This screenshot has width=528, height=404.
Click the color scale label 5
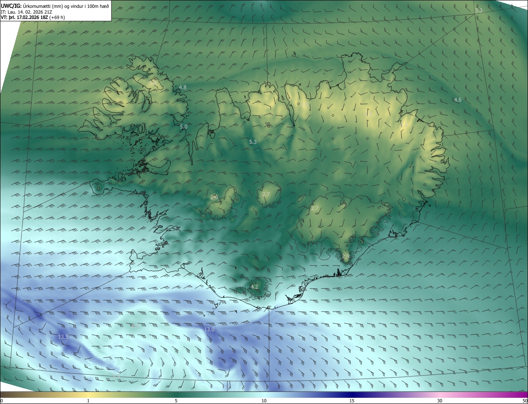176,401
